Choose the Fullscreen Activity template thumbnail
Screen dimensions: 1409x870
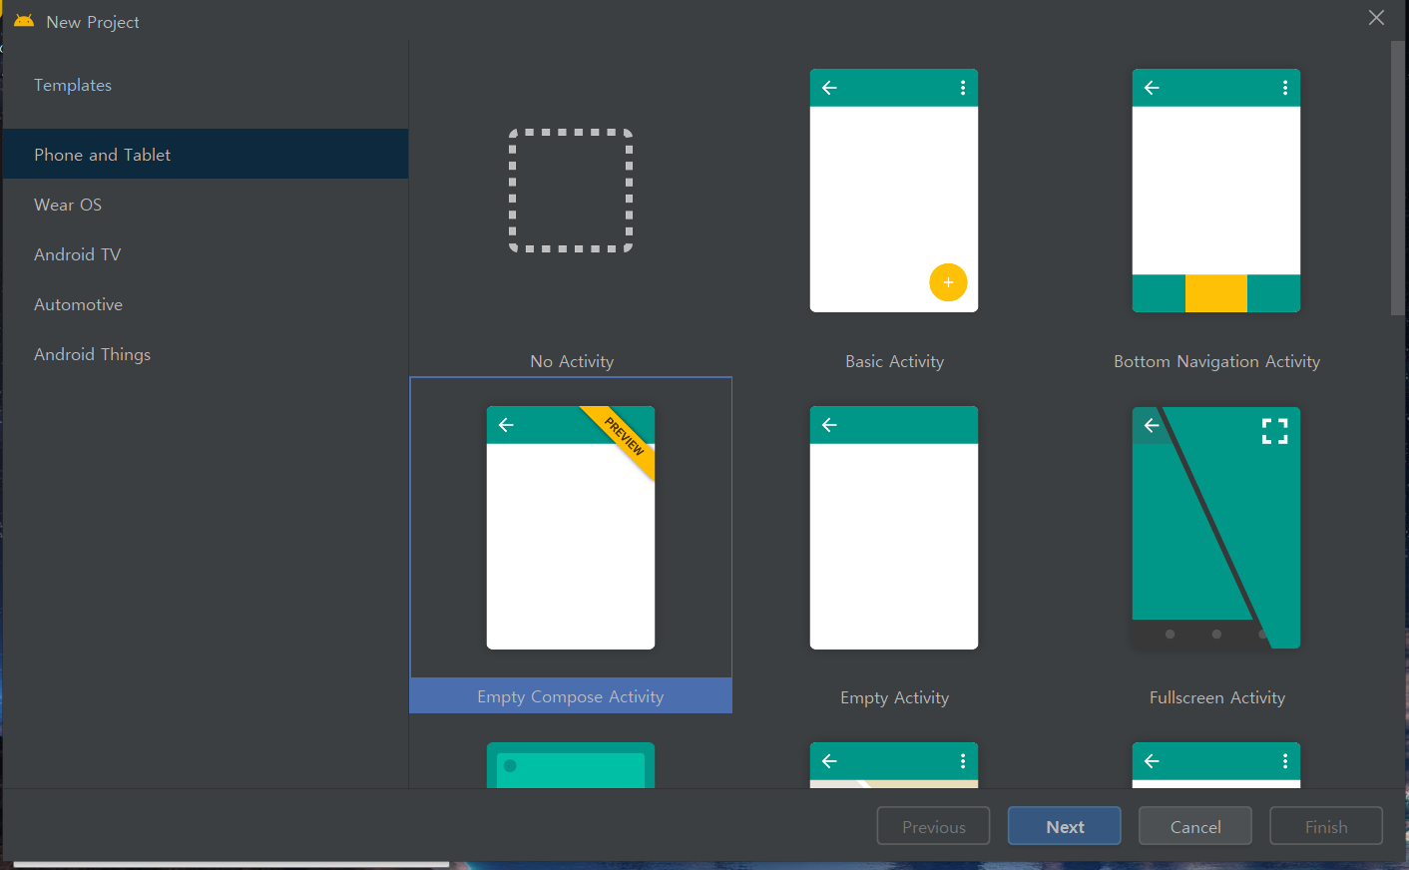[x=1216, y=528]
